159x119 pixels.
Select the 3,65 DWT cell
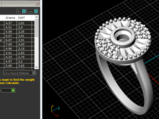pyautogui.click(x=24, y=66)
